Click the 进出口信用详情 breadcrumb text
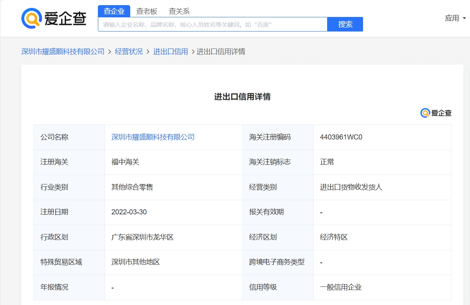The height and width of the screenshot is (305, 470). tap(221, 52)
